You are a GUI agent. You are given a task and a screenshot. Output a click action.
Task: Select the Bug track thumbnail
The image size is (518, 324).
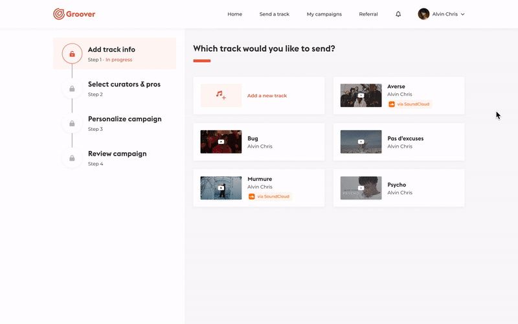[221, 142]
